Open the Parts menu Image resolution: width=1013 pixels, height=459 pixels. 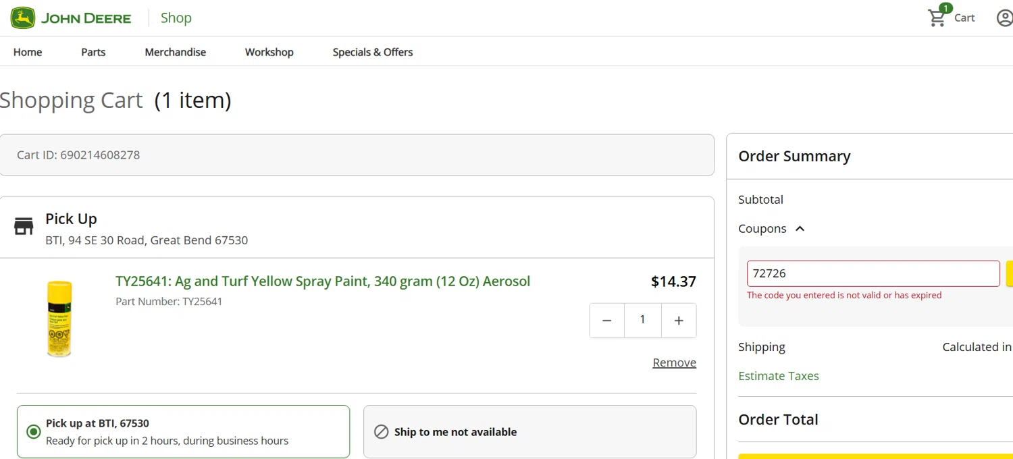93,52
